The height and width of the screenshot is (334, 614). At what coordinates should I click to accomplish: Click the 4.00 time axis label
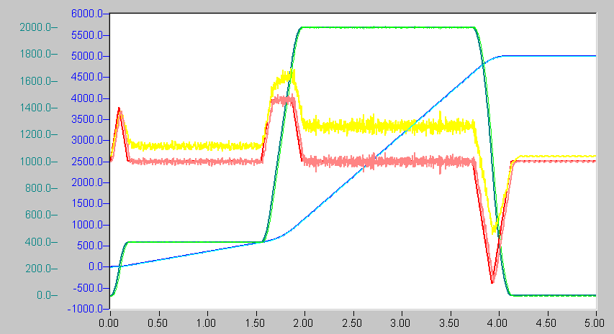(x=497, y=323)
